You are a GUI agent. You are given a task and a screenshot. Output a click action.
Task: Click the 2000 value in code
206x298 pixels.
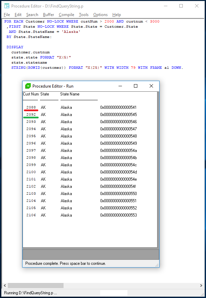tap(109, 22)
